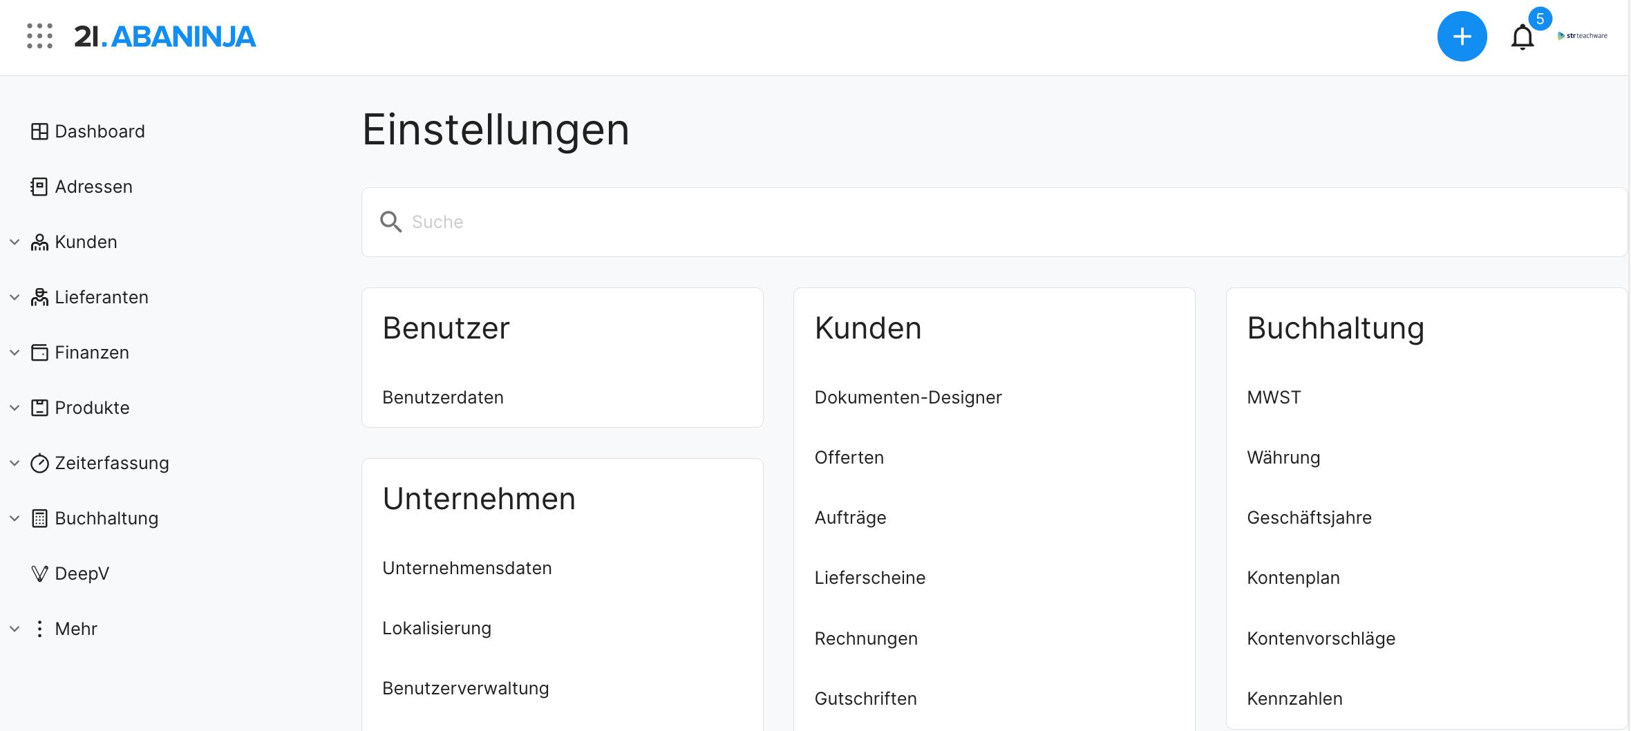Open the notifications bell

pyautogui.click(x=1522, y=37)
